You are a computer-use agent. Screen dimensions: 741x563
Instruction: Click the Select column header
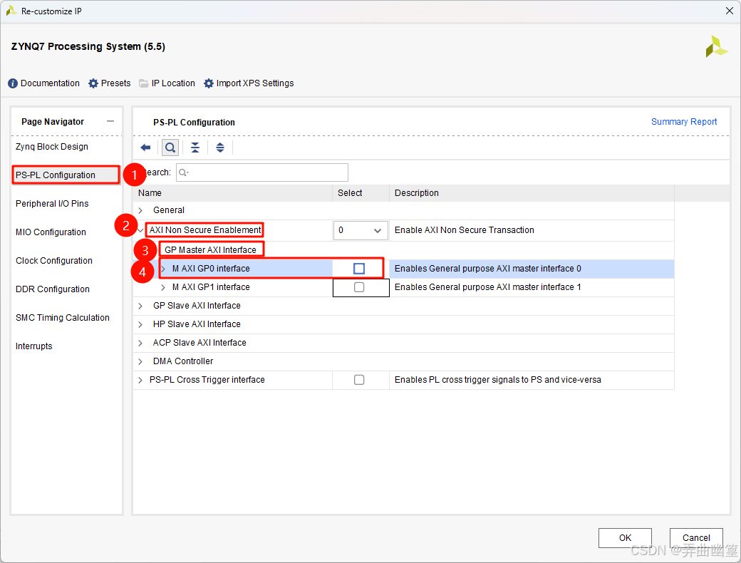350,193
